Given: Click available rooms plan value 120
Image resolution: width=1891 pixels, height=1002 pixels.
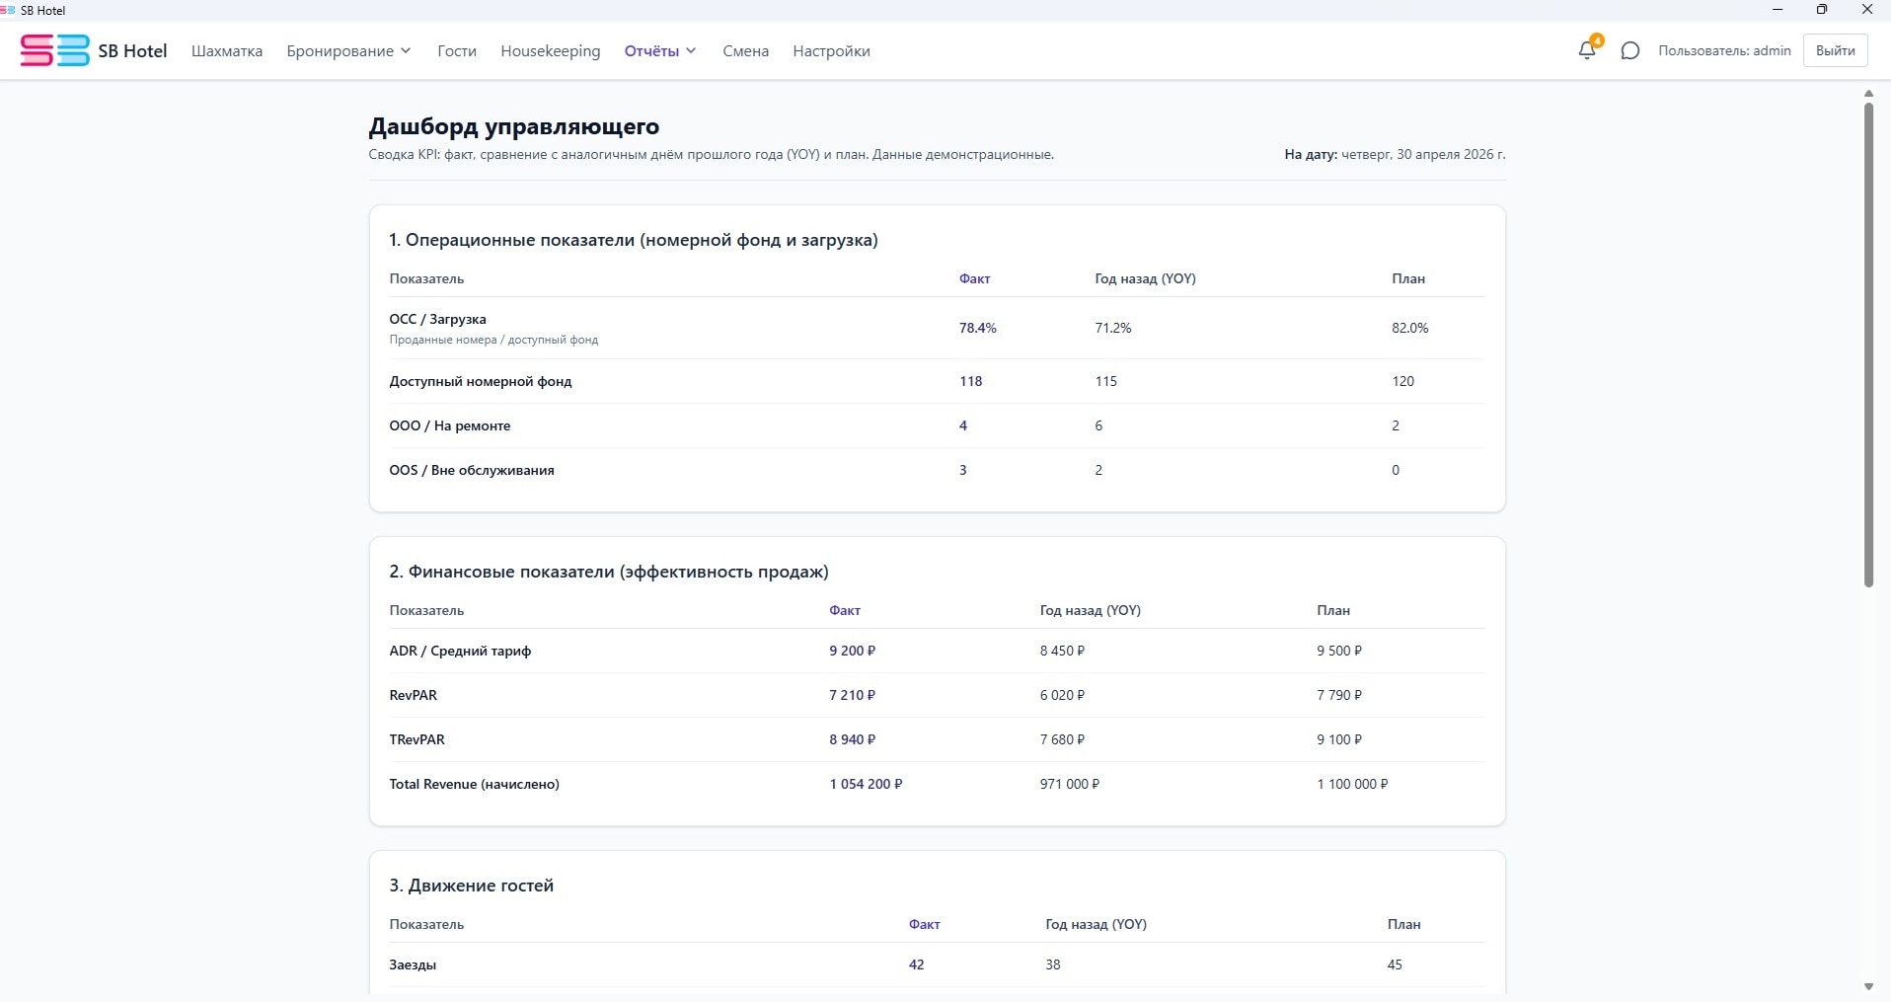Looking at the screenshot, I should click(1402, 381).
